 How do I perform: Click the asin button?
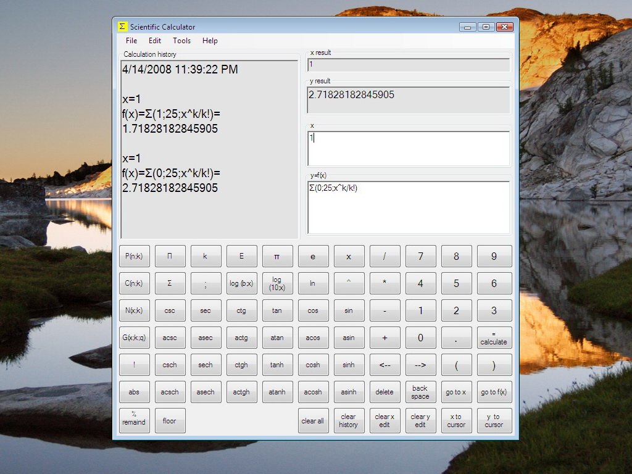pyautogui.click(x=349, y=338)
